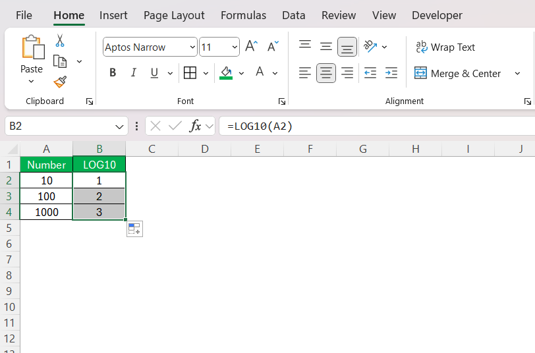Switch to the Page Layout tab

[174, 15]
